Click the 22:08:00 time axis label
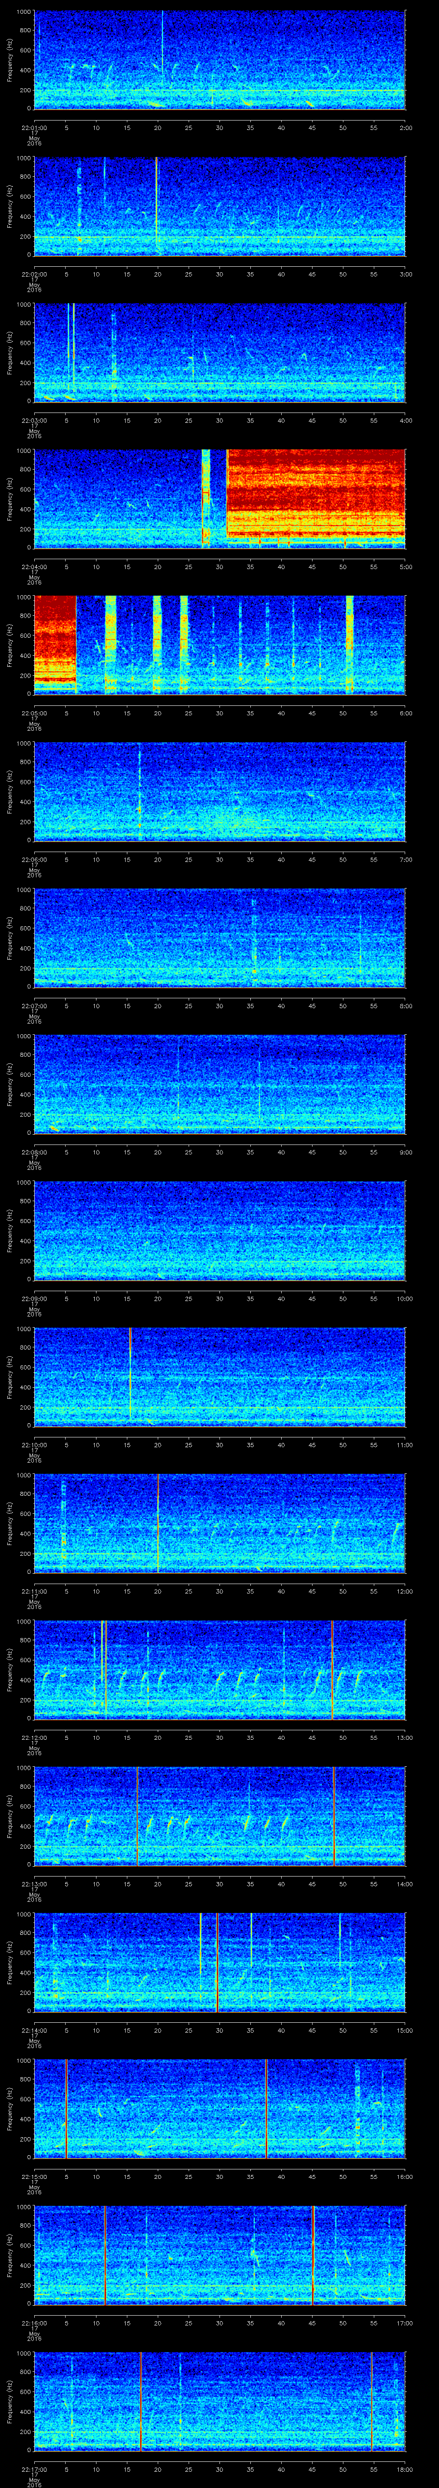This screenshot has height=2488, width=439. [x=34, y=1152]
